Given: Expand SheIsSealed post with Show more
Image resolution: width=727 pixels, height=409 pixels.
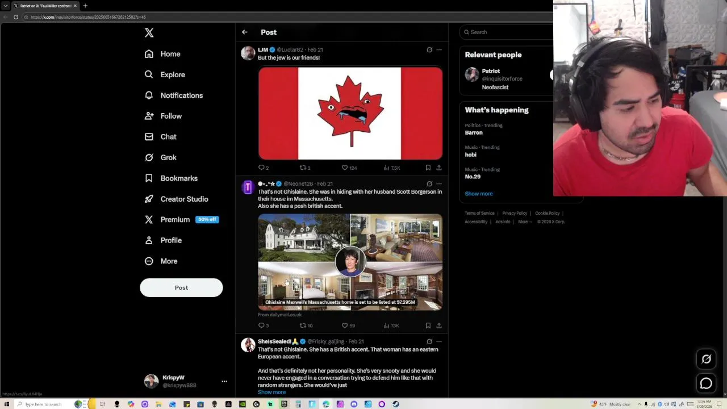Looking at the screenshot, I should (271, 392).
